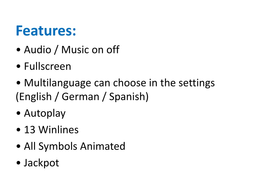Click the Multilanguage bullet text line
The width and height of the screenshot is (259, 194).
tap(119, 83)
